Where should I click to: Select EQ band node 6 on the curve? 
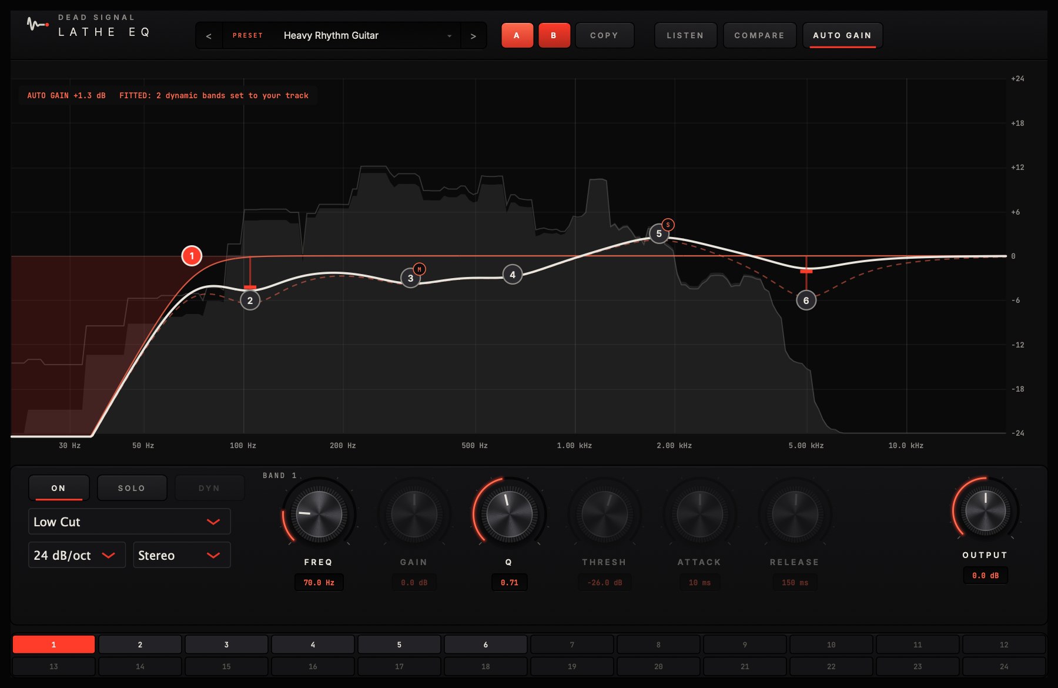806,300
